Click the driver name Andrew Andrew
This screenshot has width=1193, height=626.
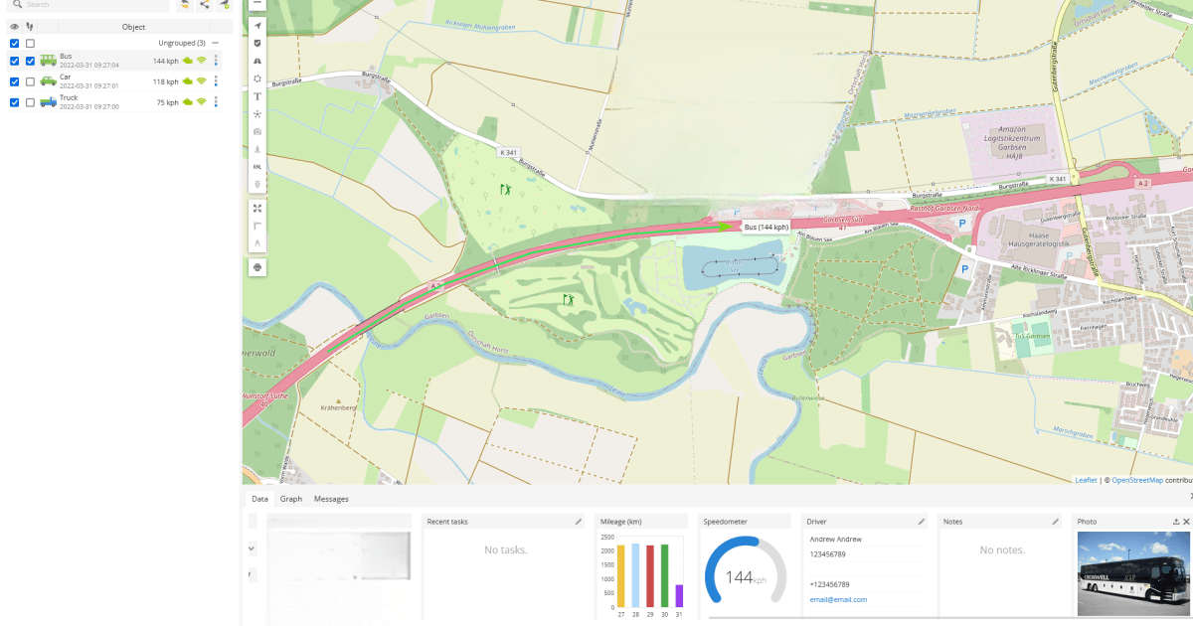[836, 539]
